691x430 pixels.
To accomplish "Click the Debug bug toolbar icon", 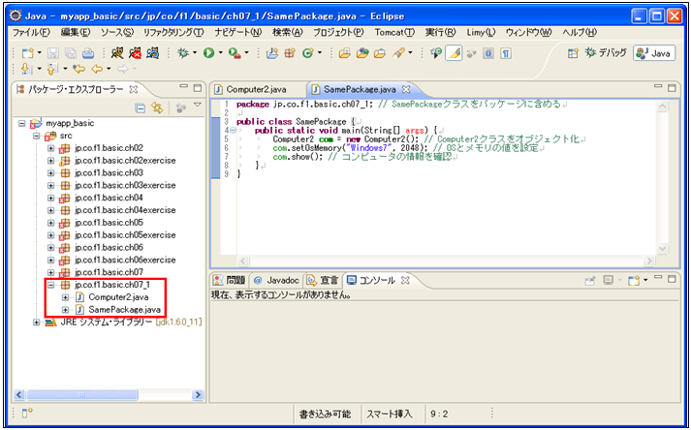I will point(182,52).
